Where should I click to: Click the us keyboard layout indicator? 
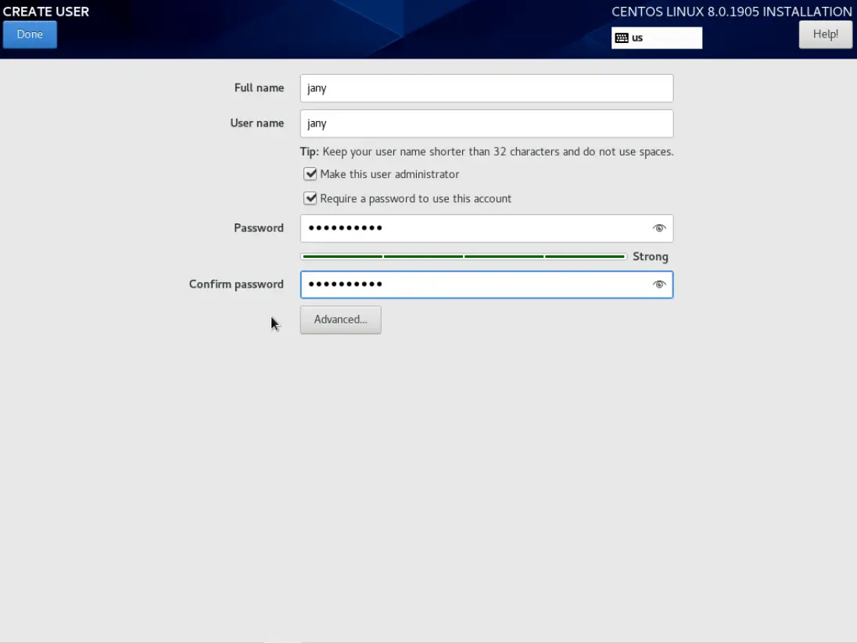coord(656,38)
